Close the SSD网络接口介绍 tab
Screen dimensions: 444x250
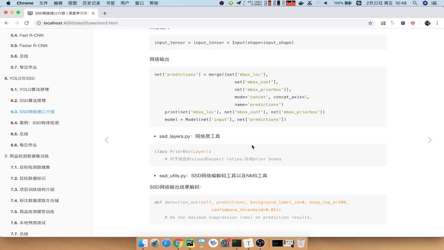click(93, 13)
